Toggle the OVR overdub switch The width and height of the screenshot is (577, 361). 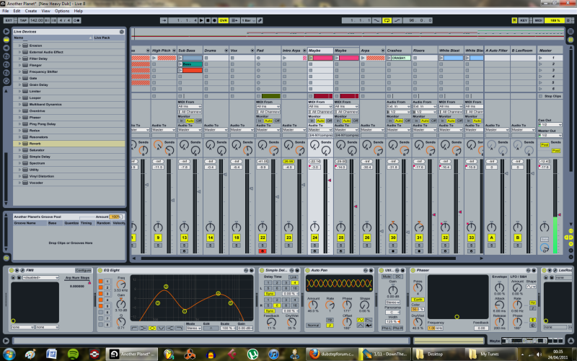(x=224, y=21)
